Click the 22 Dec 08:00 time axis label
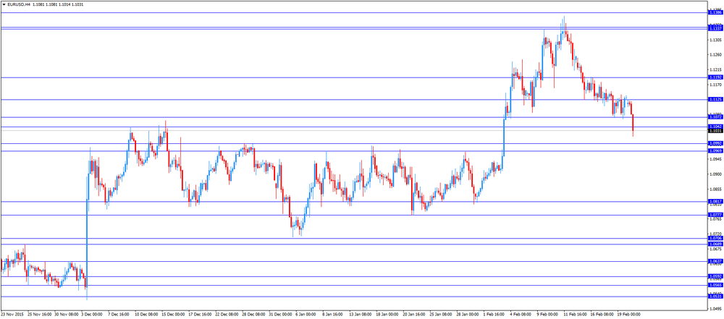This screenshot has height=319, width=724. point(225,315)
